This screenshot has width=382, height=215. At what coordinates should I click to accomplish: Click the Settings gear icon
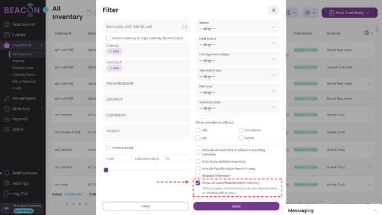coord(7,183)
